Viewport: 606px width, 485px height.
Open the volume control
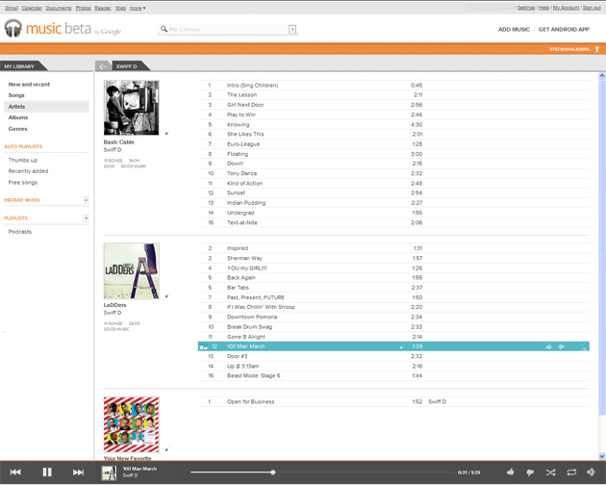(591, 472)
